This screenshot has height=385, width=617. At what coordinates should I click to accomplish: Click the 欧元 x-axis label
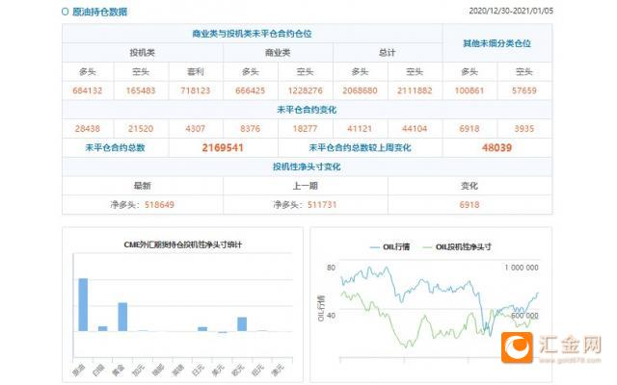[238, 370]
